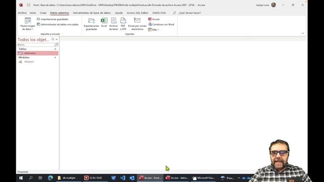Open the Windows Start menu
The image size is (324, 182).
point(21,177)
